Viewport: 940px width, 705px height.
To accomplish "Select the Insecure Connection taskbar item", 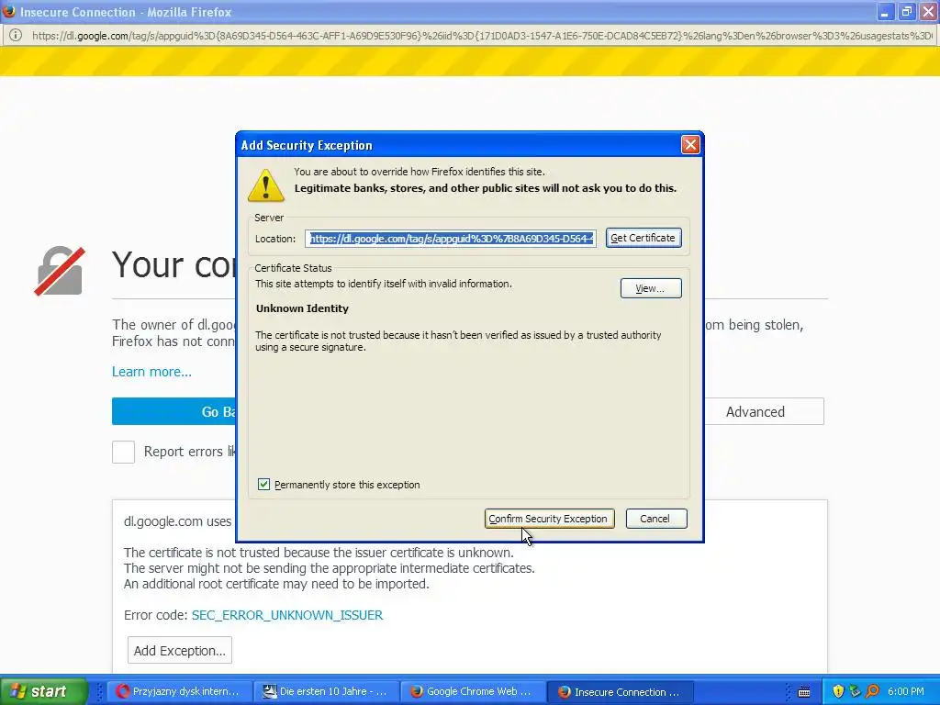I will [x=621, y=691].
